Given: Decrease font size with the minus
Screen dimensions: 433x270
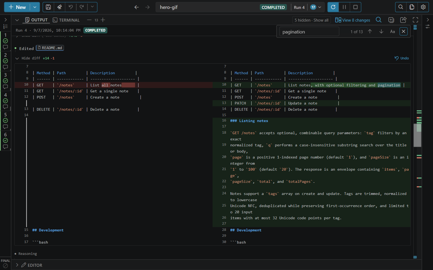Looking at the screenshot, I should 89,20.
